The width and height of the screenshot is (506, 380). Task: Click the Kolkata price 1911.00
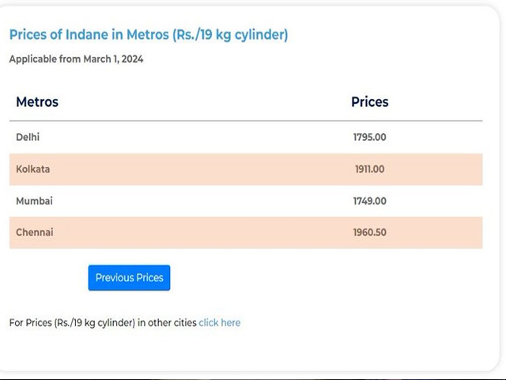tap(369, 169)
